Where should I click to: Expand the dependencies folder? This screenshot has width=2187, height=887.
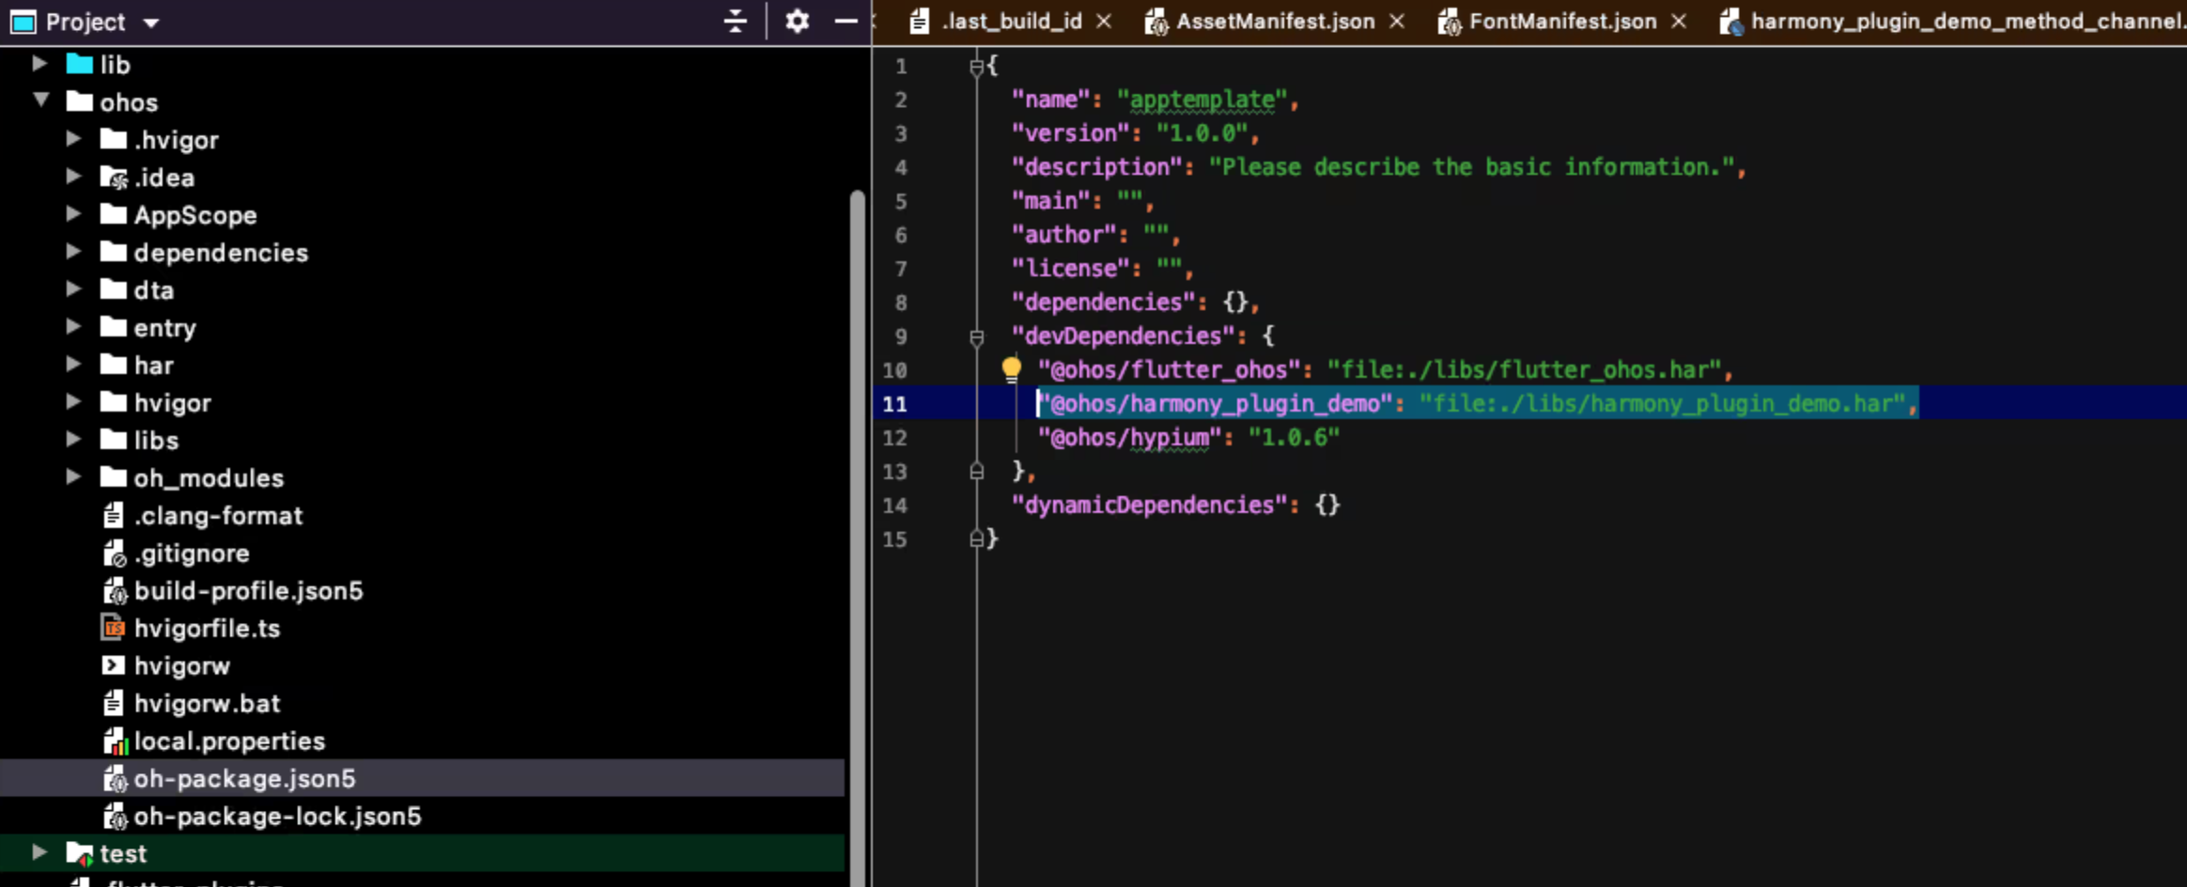pyautogui.click(x=73, y=252)
